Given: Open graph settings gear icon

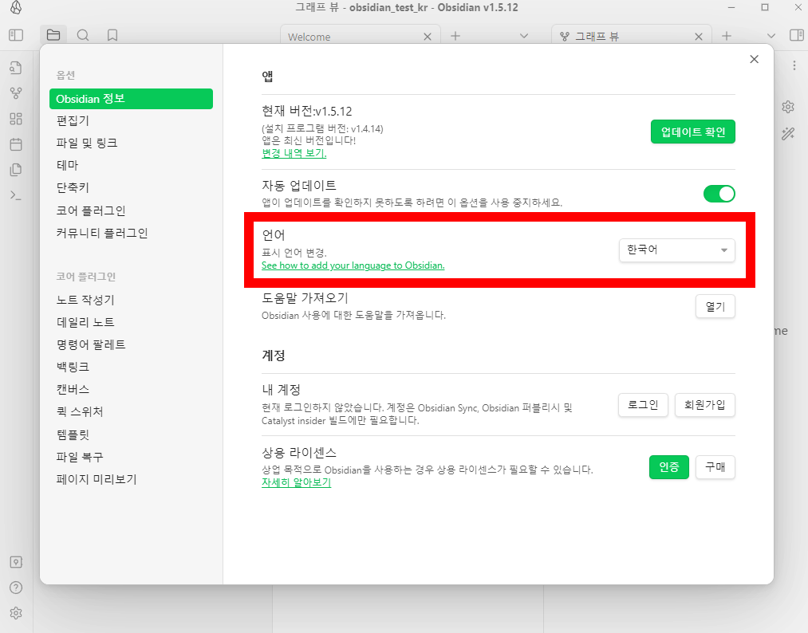Looking at the screenshot, I should pos(788,107).
